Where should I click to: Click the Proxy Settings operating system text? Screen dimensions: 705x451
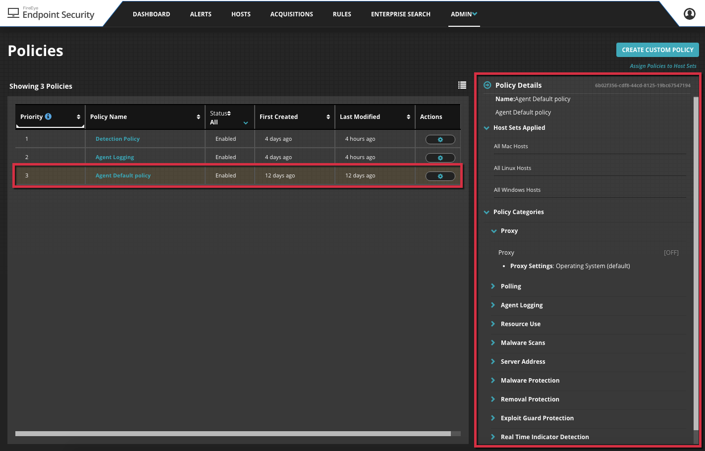click(570, 266)
